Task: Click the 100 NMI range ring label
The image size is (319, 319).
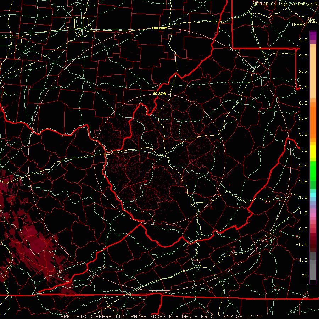Action: pyautogui.click(x=159, y=28)
